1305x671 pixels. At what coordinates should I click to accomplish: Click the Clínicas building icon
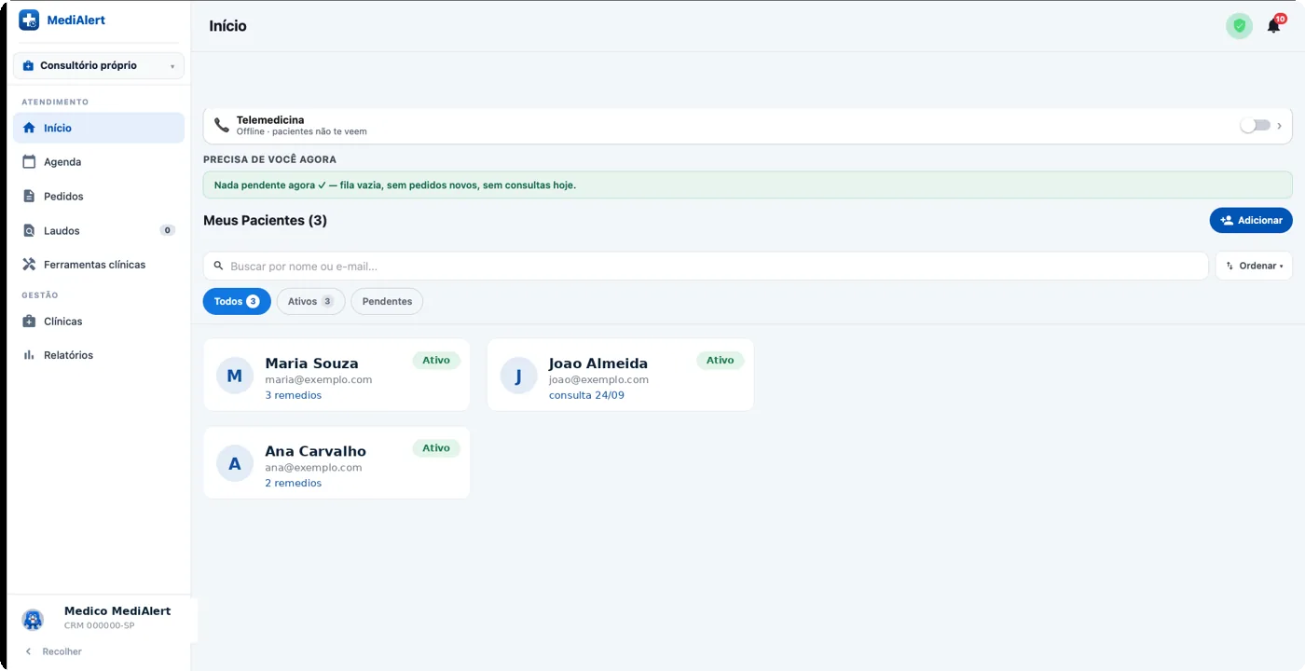click(x=29, y=322)
